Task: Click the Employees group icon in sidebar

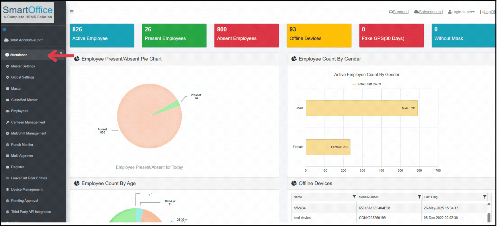Action: [x=8, y=111]
